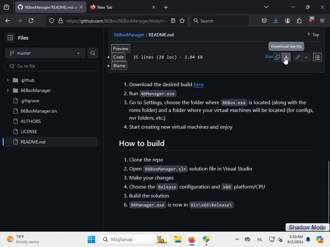
Task: Expand the .github folder
Action: click(x=8, y=80)
